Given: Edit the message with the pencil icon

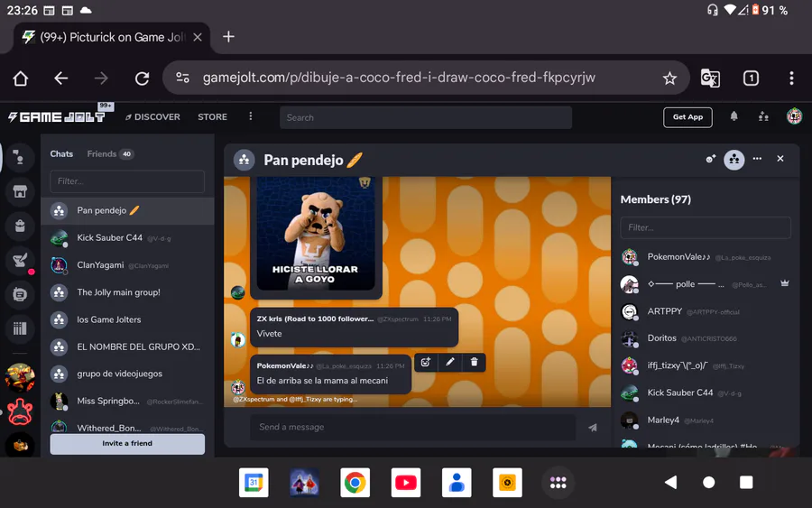Looking at the screenshot, I should point(450,362).
